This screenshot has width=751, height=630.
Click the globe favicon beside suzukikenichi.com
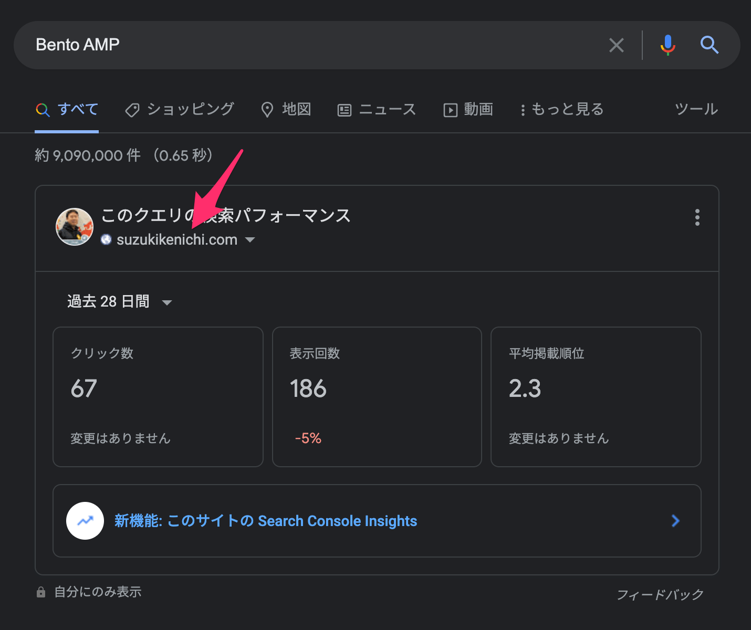[x=106, y=239]
